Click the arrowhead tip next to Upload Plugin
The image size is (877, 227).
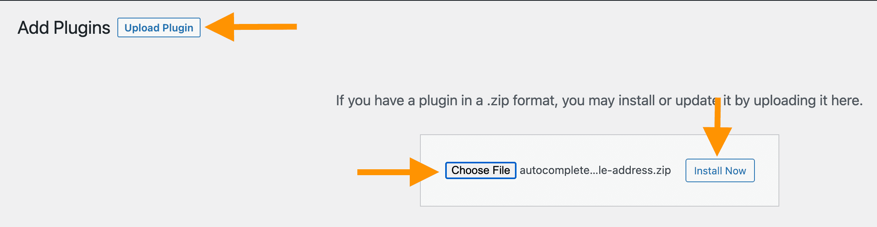208,27
